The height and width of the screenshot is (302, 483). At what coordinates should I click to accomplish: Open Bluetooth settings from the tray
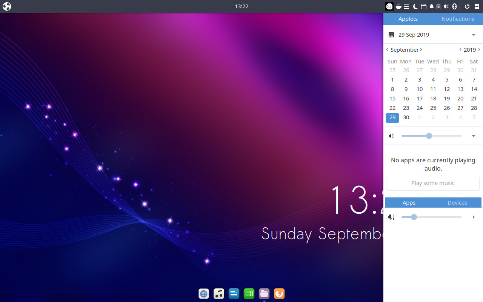coord(454,6)
